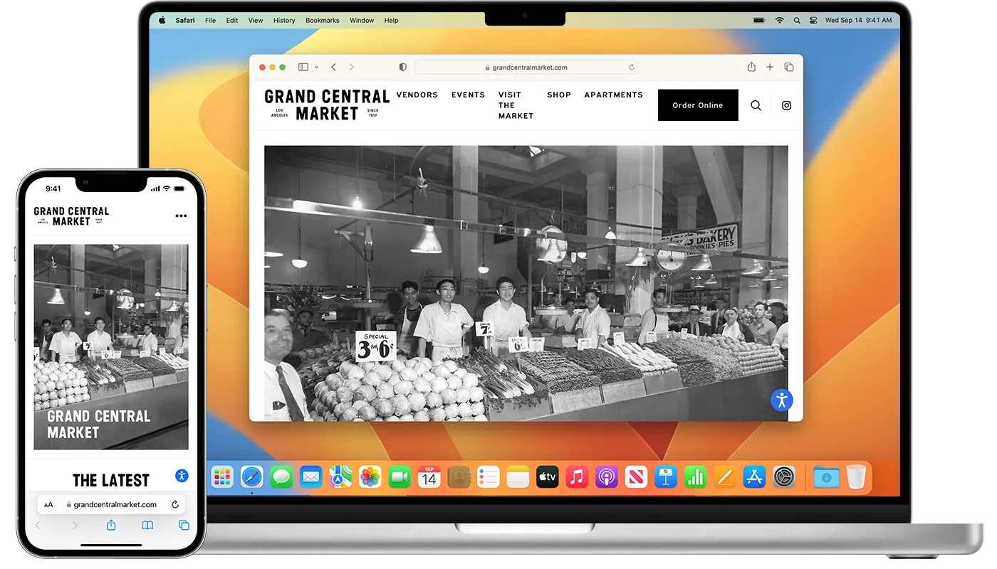
Task: Open the Calendar icon showing 14
Action: point(429,477)
